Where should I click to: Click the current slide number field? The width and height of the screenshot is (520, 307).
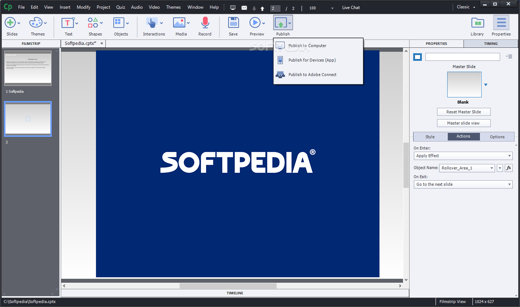(x=275, y=8)
